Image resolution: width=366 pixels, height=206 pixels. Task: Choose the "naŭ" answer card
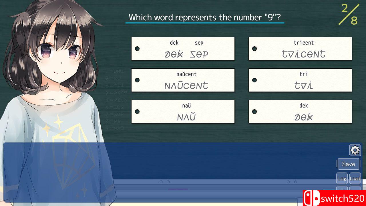coord(183,112)
